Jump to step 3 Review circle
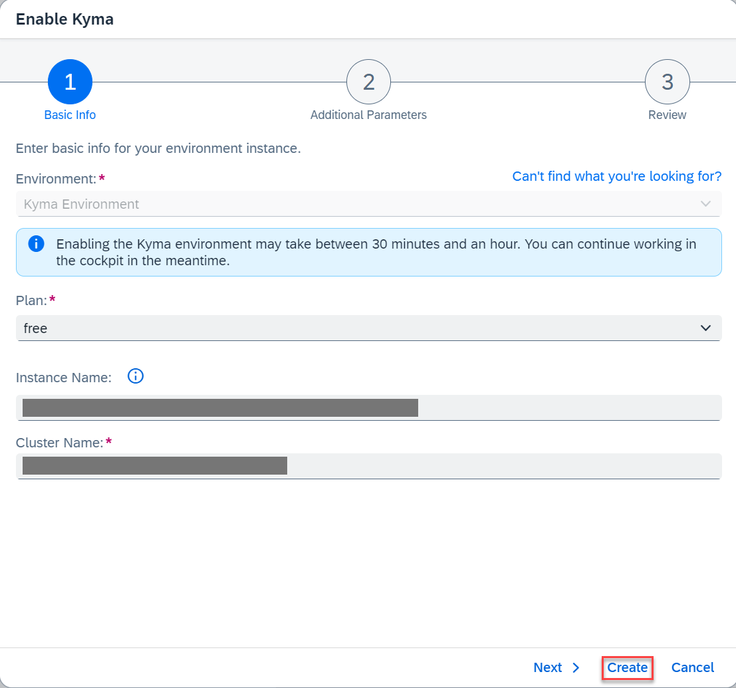 coord(667,82)
